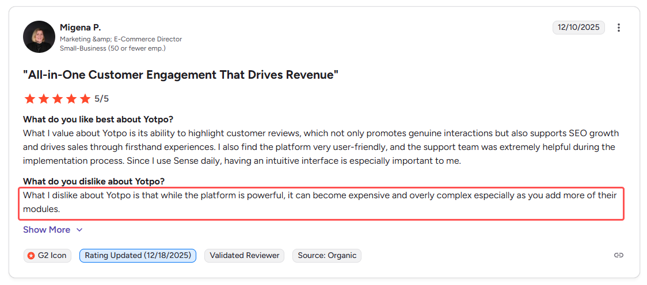Click the Source: Organic badge
647x285 pixels.
(327, 255)
